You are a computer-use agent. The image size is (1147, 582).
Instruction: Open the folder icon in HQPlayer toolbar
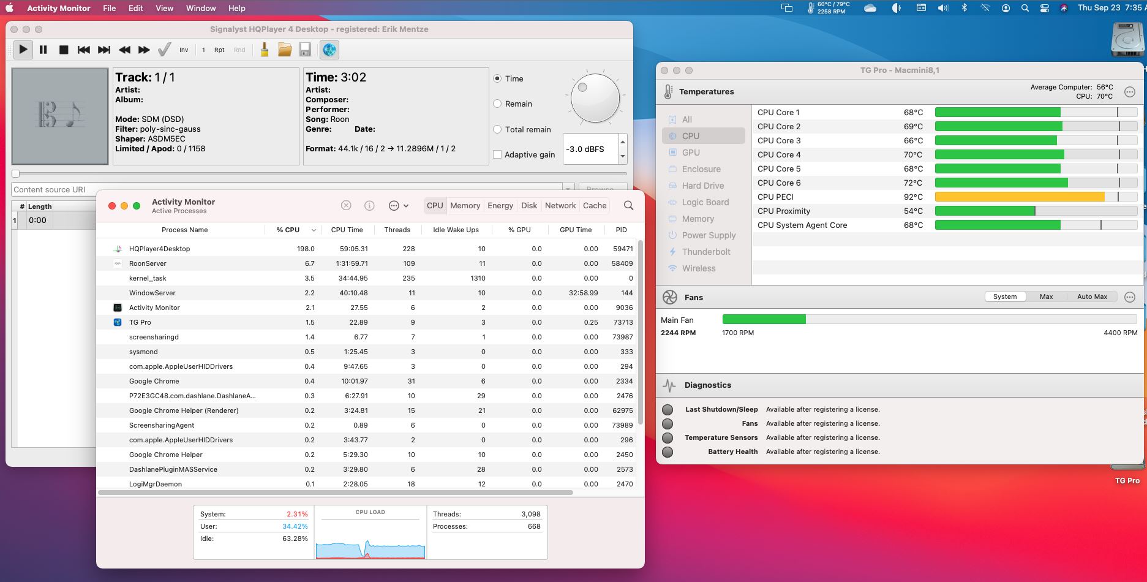285,50
